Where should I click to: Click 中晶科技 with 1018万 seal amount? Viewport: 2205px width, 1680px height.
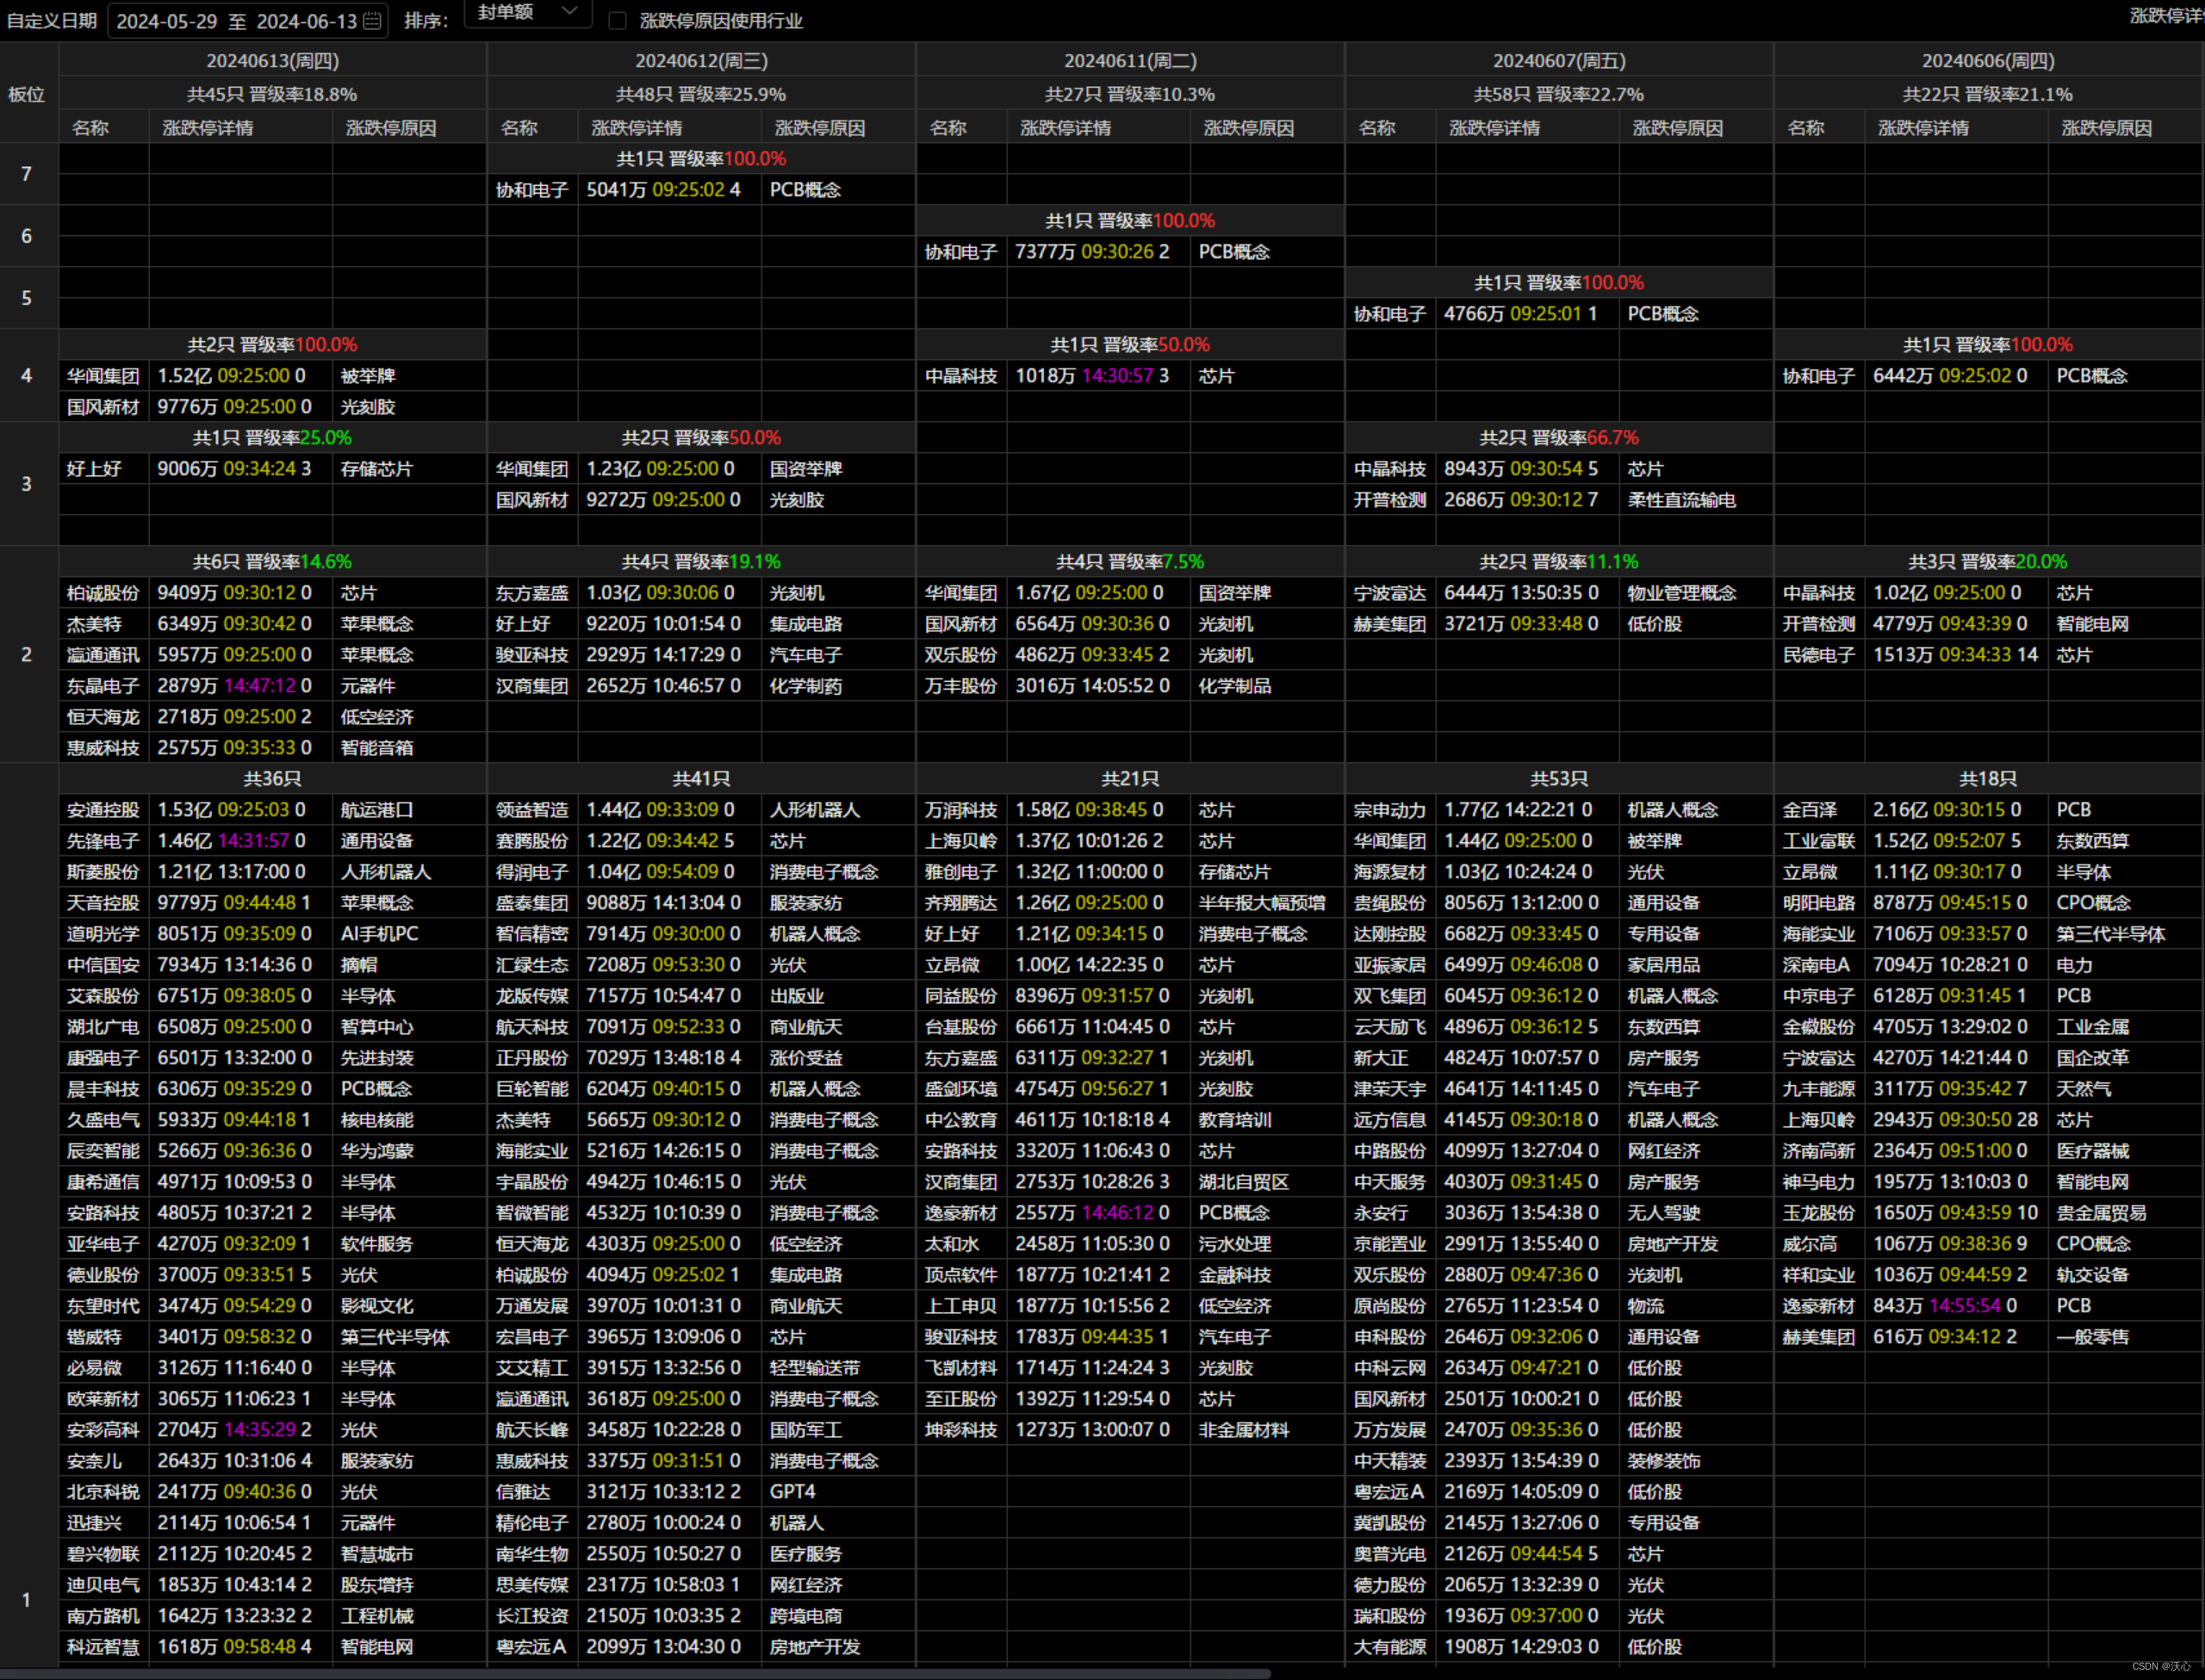click(961, 376)
